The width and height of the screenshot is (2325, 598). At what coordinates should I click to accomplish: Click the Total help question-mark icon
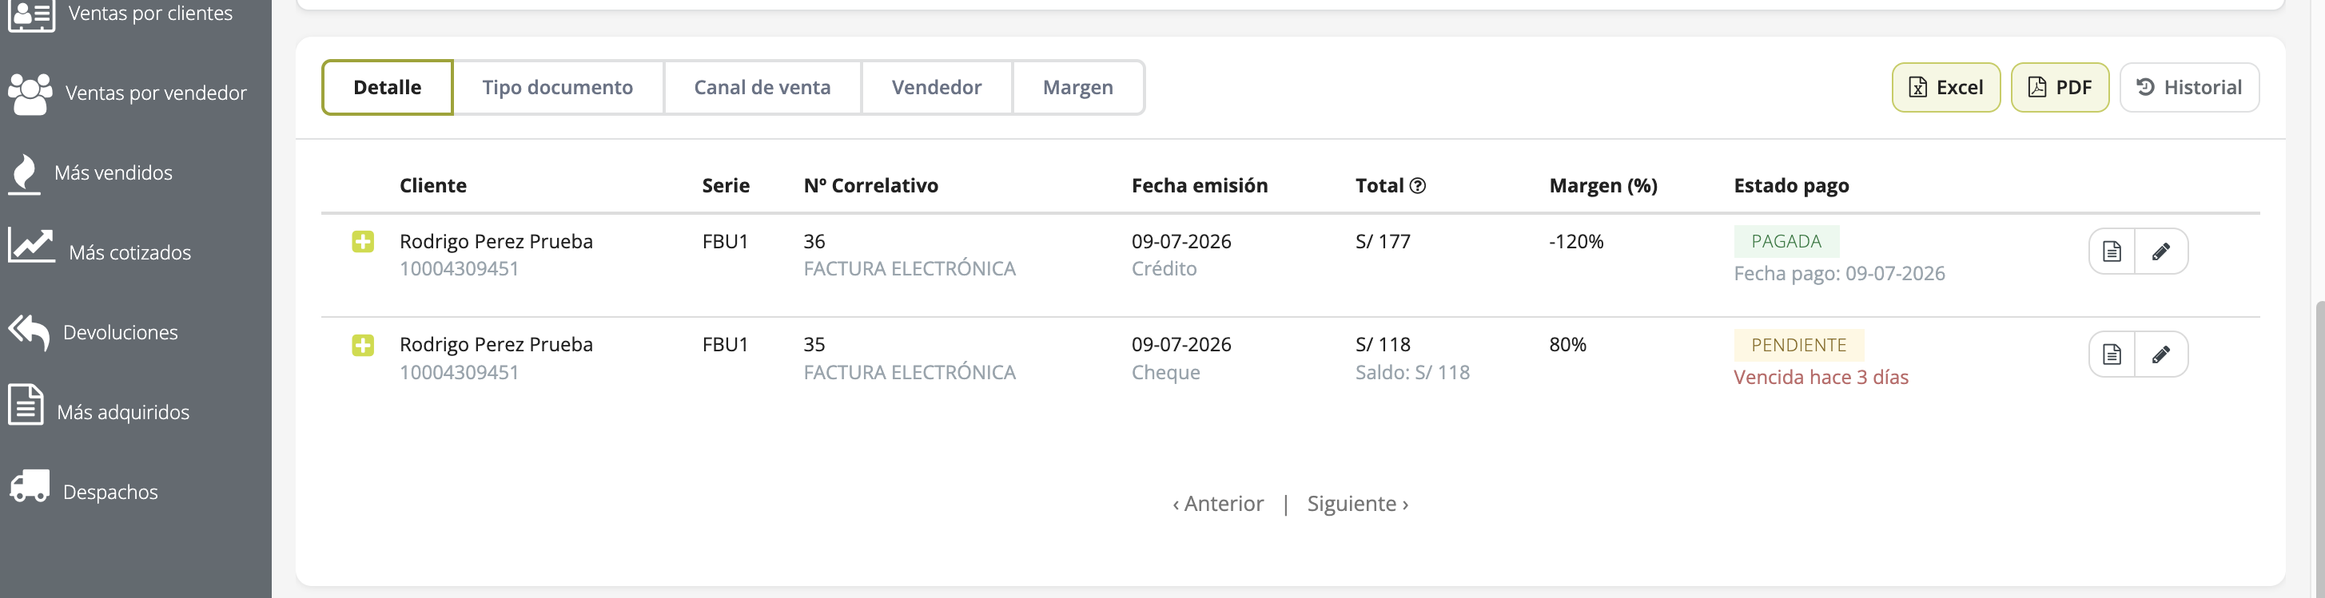click(1417, 186)
